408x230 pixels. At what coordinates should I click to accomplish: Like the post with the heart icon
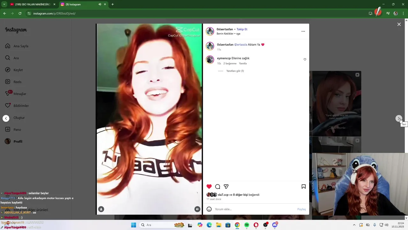tap(209, 187)
